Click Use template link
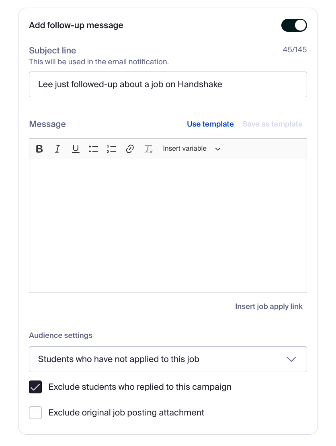 pyautogui.click(x=210, y=124)
